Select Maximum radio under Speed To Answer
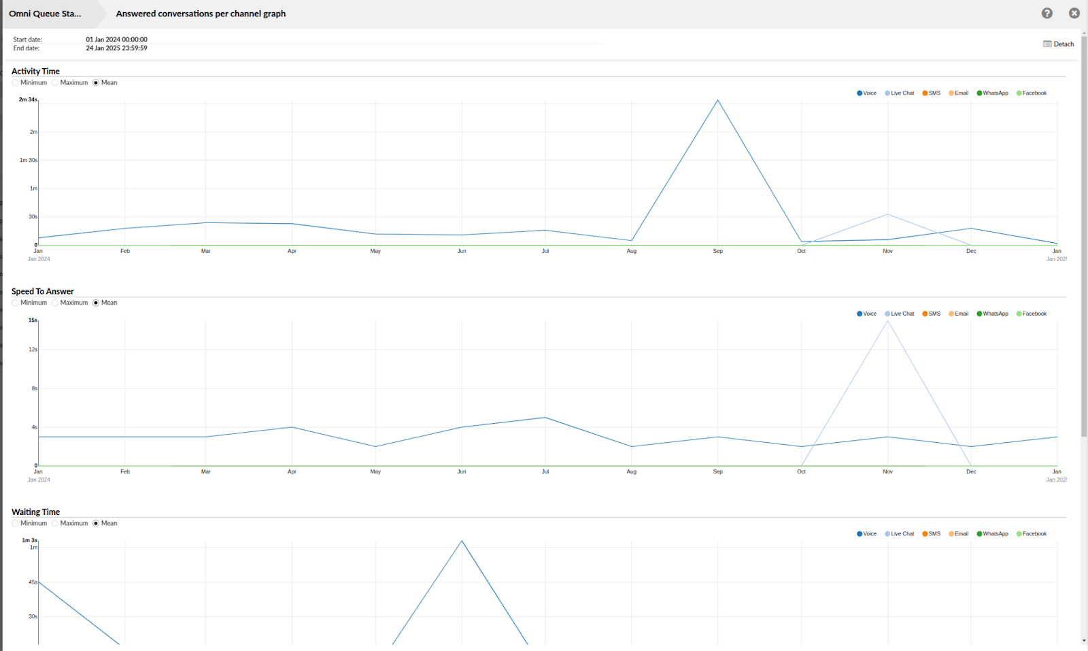This screenshot has height=651, width=1088. [x=55, y=303]
